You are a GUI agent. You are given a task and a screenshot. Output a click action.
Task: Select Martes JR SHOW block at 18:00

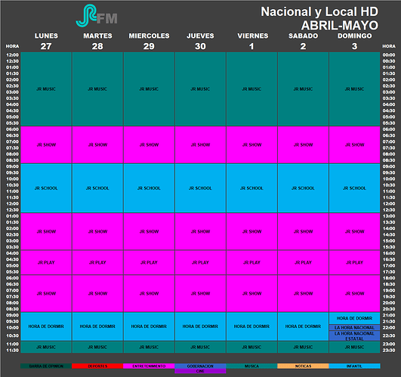97,293
